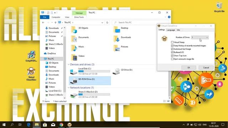Uncheck Automount last image

[x=172, y=49]
